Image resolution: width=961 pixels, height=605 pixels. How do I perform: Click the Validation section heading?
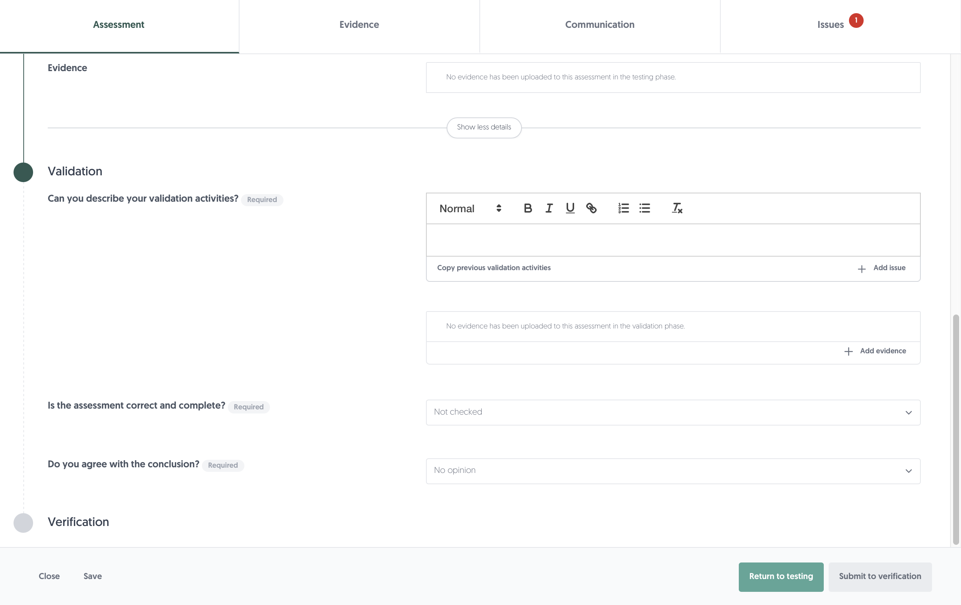[75, 171]
